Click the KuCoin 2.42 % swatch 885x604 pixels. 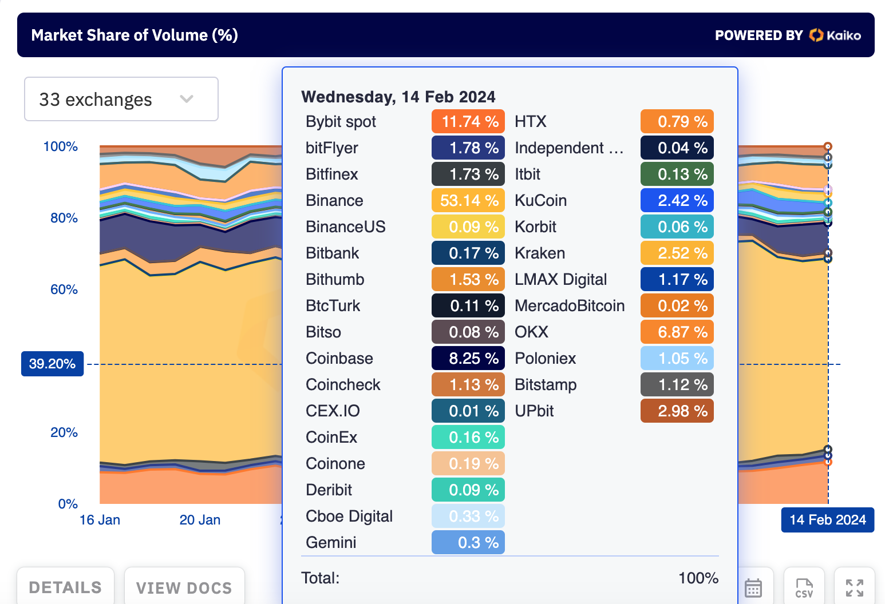[x=677, y=201]
